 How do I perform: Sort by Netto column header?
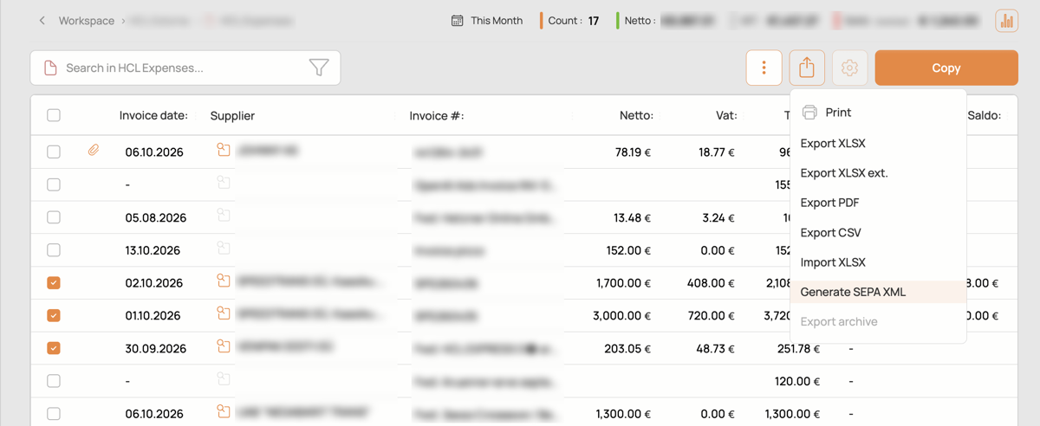tap(637, 115)
